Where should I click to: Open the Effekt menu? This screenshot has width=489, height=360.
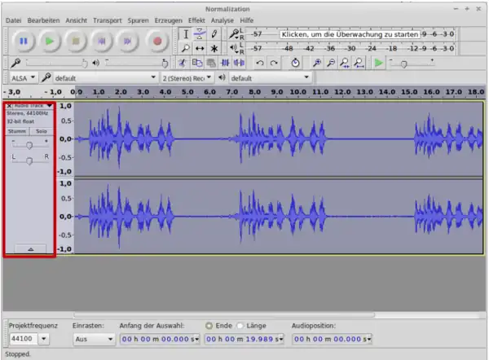tap(196, 20)
